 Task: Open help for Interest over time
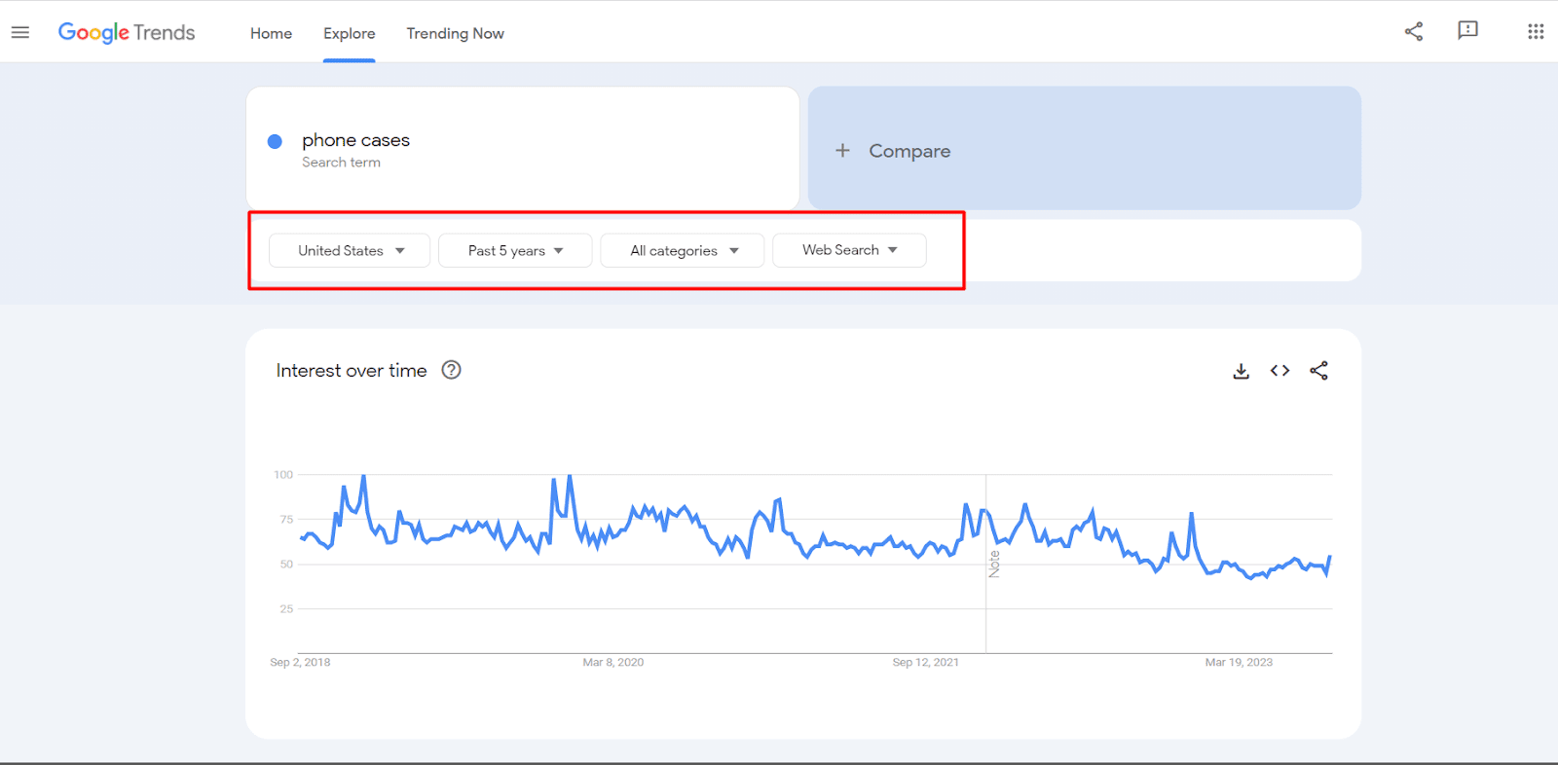[x=451, y=370]
